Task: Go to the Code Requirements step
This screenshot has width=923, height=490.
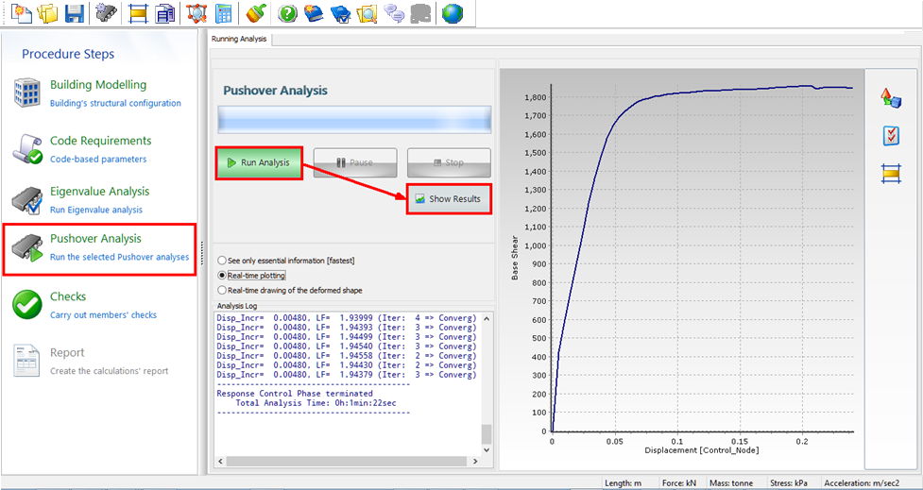Action: click(100, 141)
